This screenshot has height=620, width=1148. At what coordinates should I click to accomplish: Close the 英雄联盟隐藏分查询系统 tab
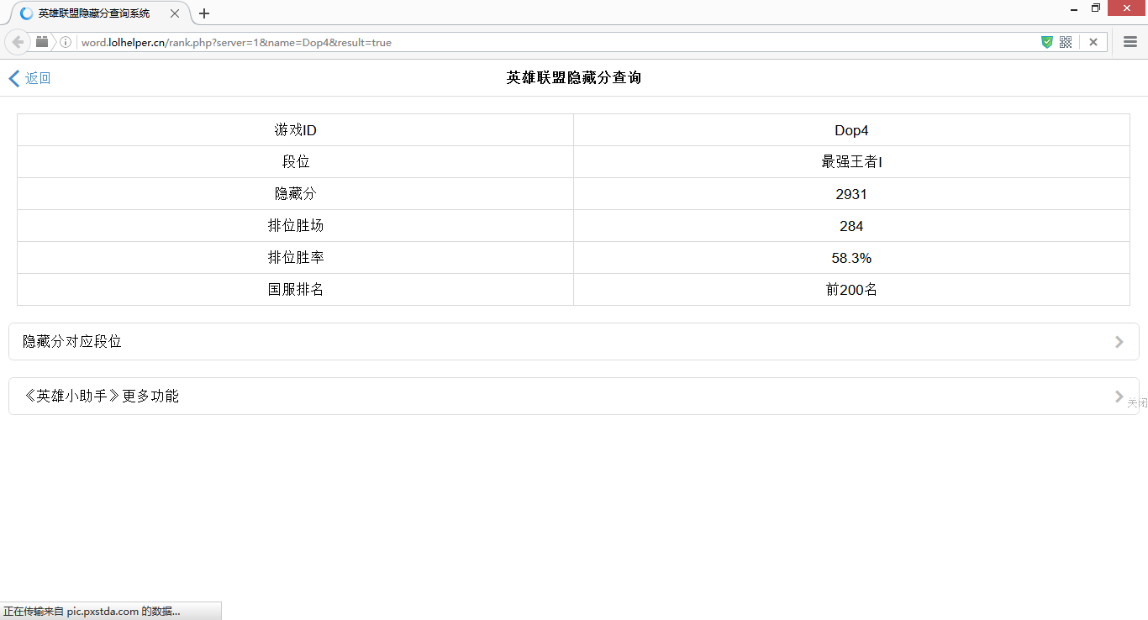pos(175,13)
